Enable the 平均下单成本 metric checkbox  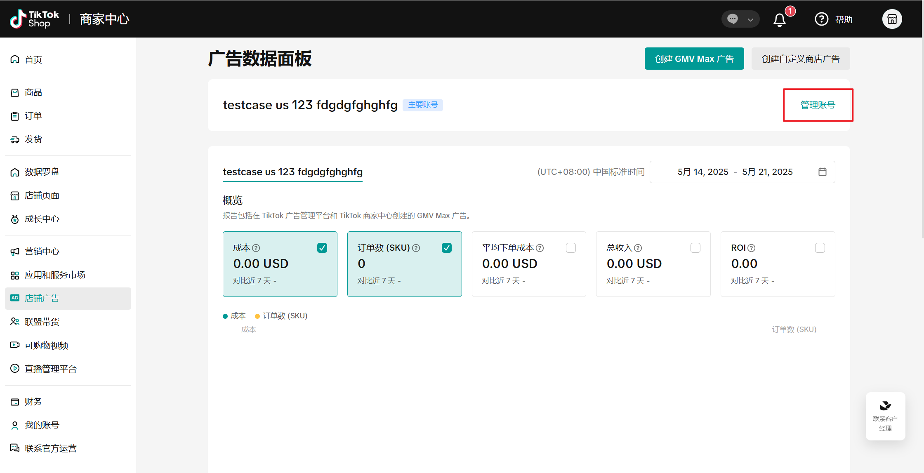[571, 248]
